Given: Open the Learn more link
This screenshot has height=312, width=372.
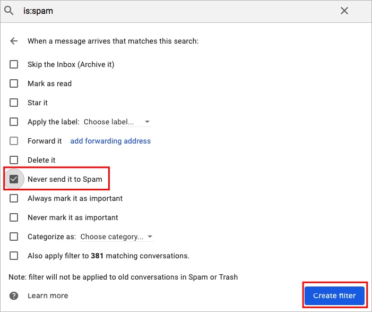Looking at the screenshot, I should [48, 296].
